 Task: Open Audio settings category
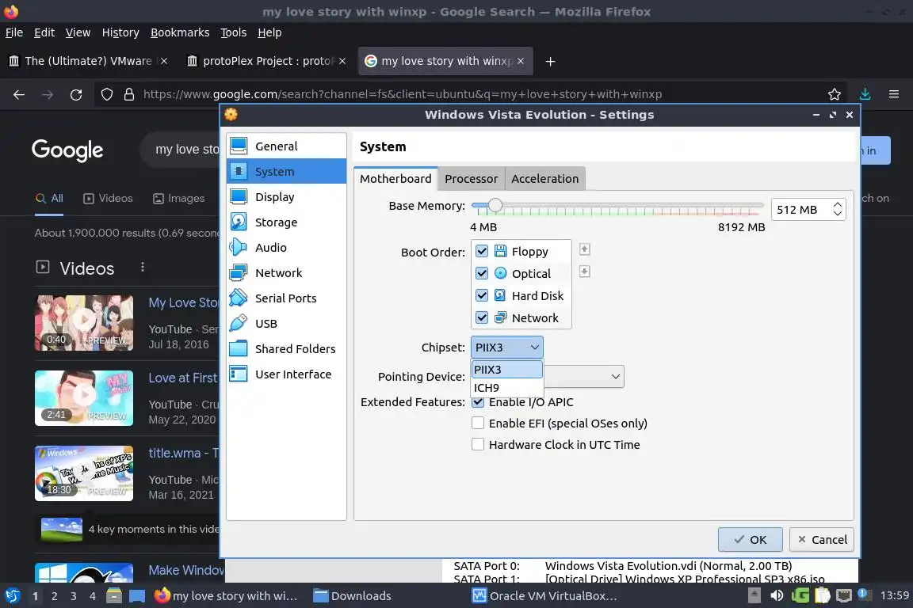pos(286,247)
